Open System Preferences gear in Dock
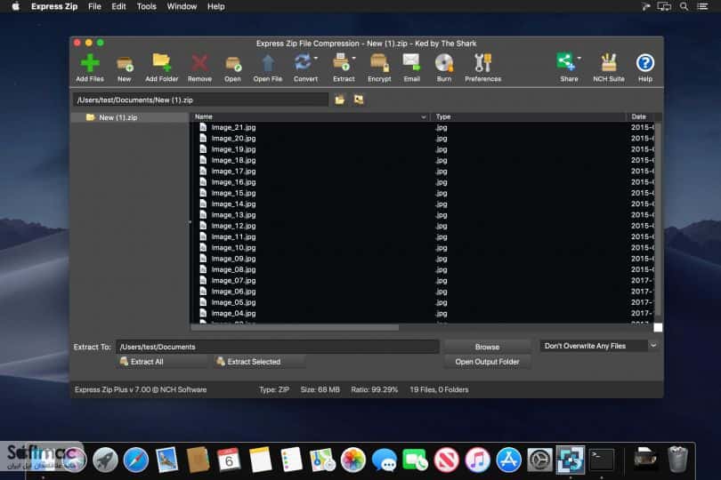 (x=539, y=460)
